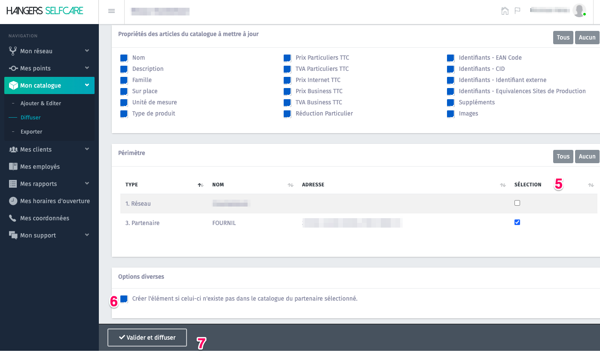Screen dimensions: 600x356
Task: Click Aucun button in Propriétés section
Action: (x=587, y=37)
